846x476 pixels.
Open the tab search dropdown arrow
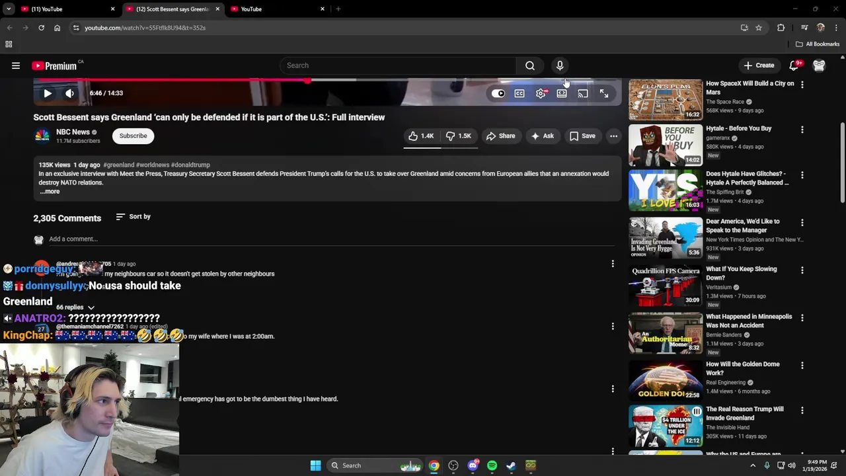coord(9,9)
